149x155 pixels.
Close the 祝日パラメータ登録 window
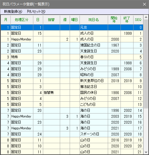click(144, 4)
